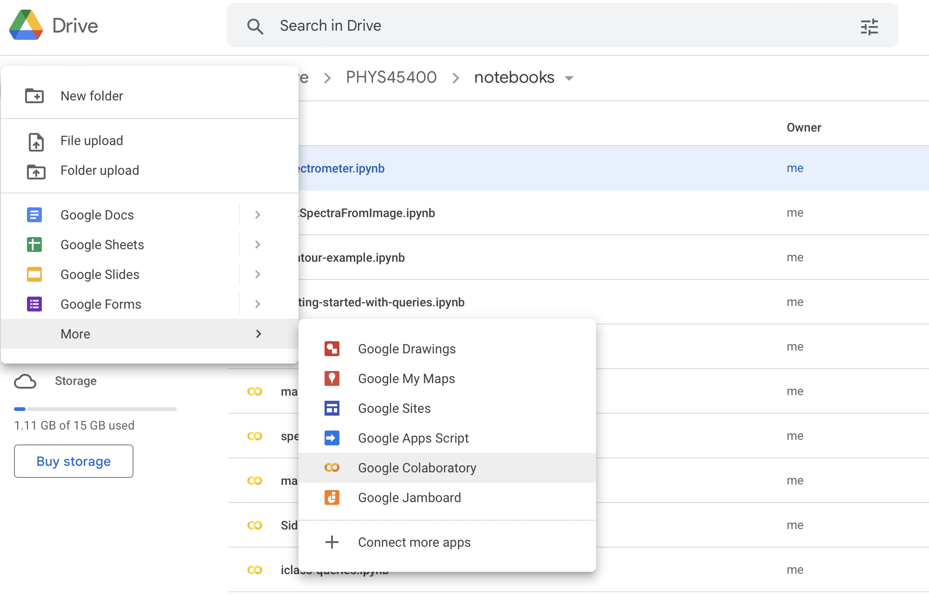Viewport: 929px width, 596px height.
Task: Click the Google Sheets icon
Action: (34, 245)
